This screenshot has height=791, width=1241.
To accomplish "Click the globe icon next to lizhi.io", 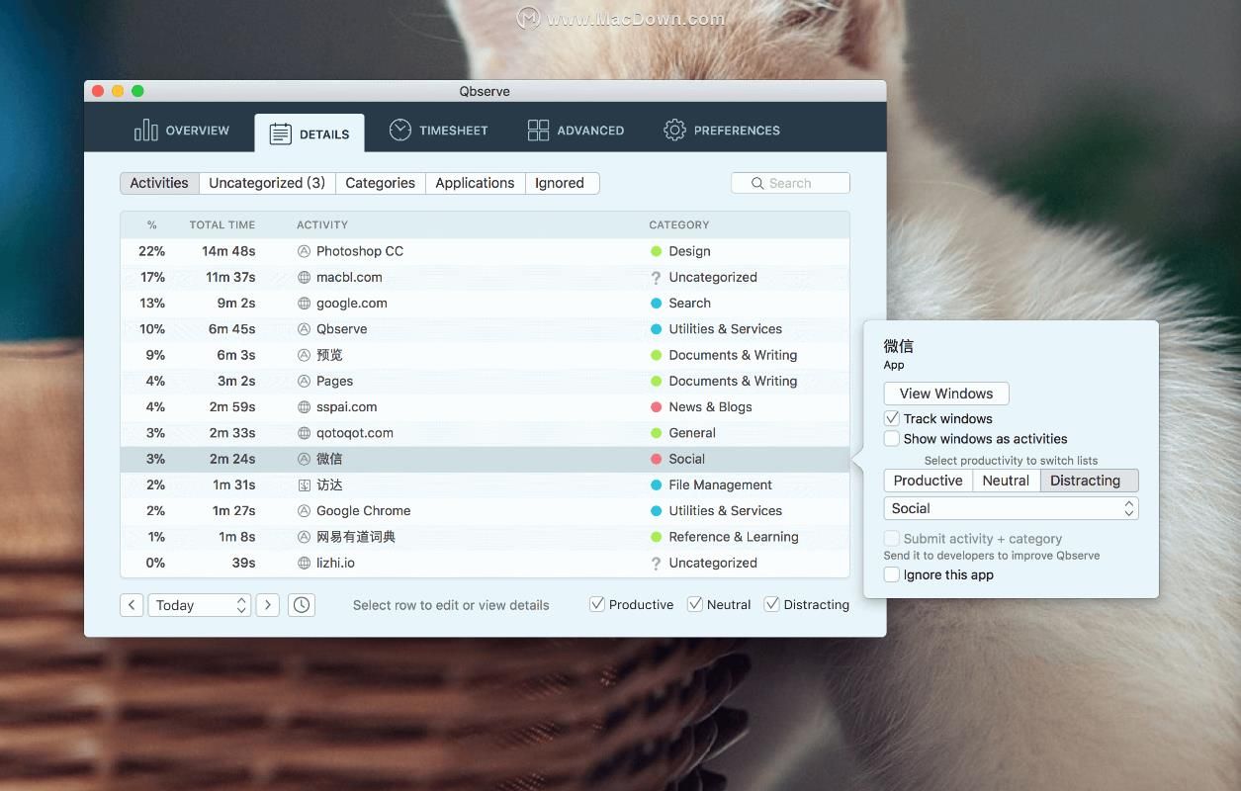I will 305,563.
